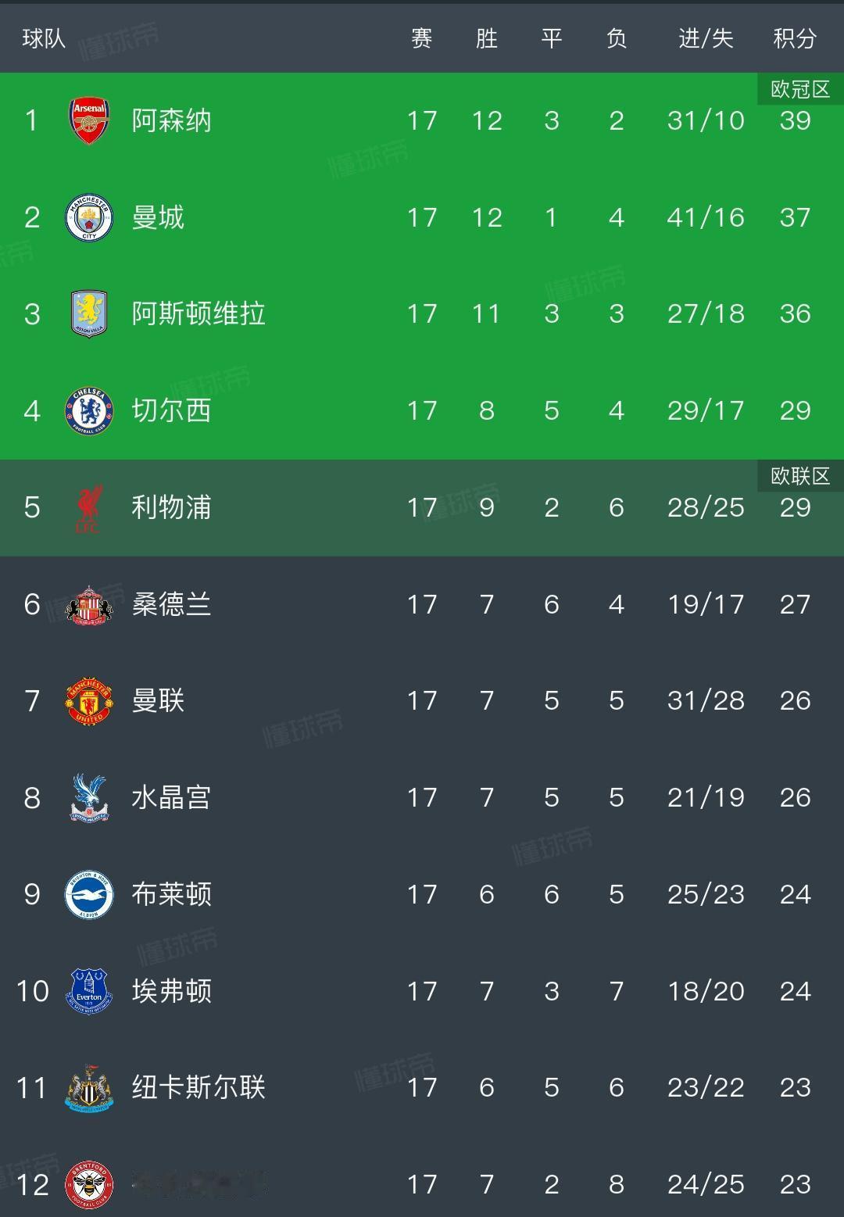Image resolution: width=844 pixels, height=1217 pixels.
Task: Open the Chelsea club logo
Action: click(x=89, y=410)
